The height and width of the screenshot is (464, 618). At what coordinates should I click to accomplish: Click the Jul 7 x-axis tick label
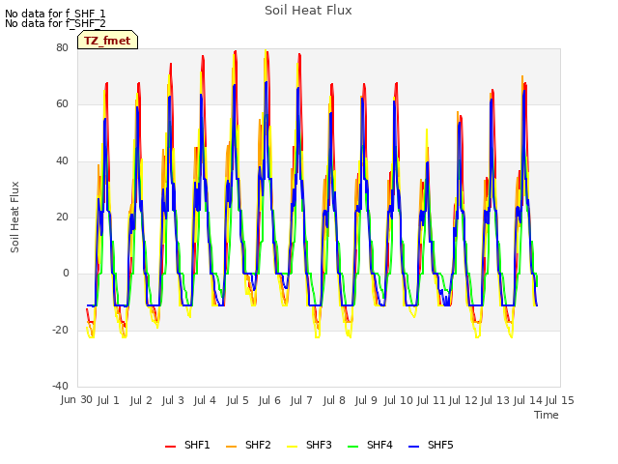(x=301, y=400)
